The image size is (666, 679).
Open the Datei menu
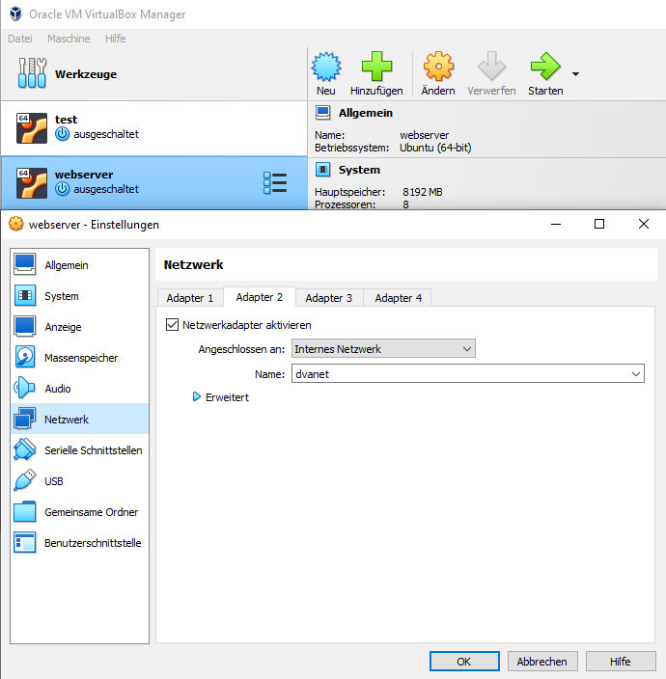pyautogui.click(x=20, y=39)
